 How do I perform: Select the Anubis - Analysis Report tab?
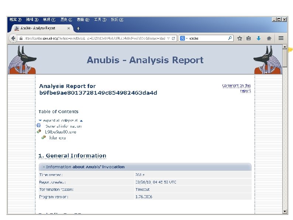coord(42,28)
